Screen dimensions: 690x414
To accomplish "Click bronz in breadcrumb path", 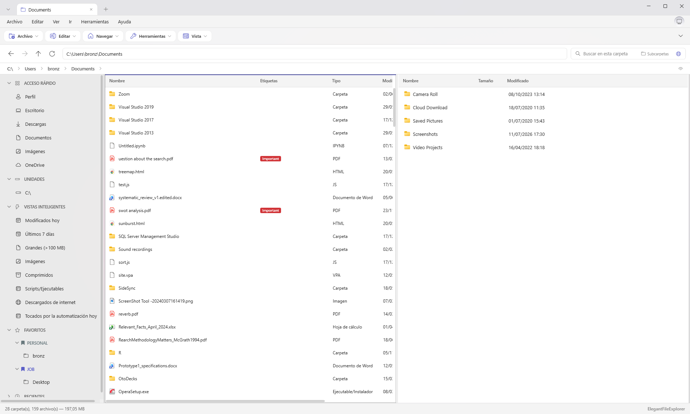I will click(x=54, y=69).
